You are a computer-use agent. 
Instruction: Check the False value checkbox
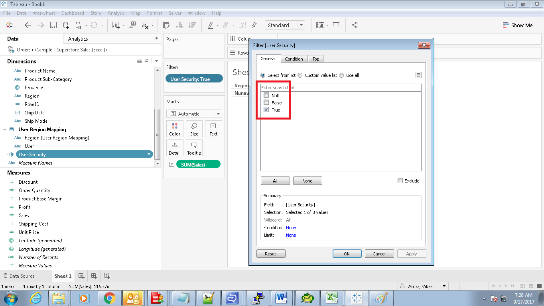[266, 102]
